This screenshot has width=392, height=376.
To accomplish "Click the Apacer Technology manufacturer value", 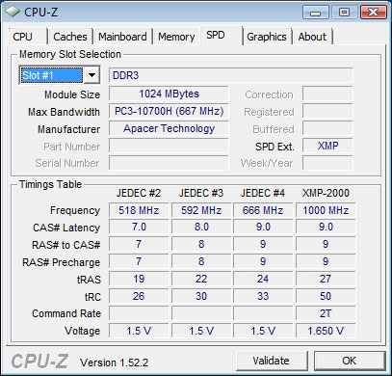I will click(169, 128).
